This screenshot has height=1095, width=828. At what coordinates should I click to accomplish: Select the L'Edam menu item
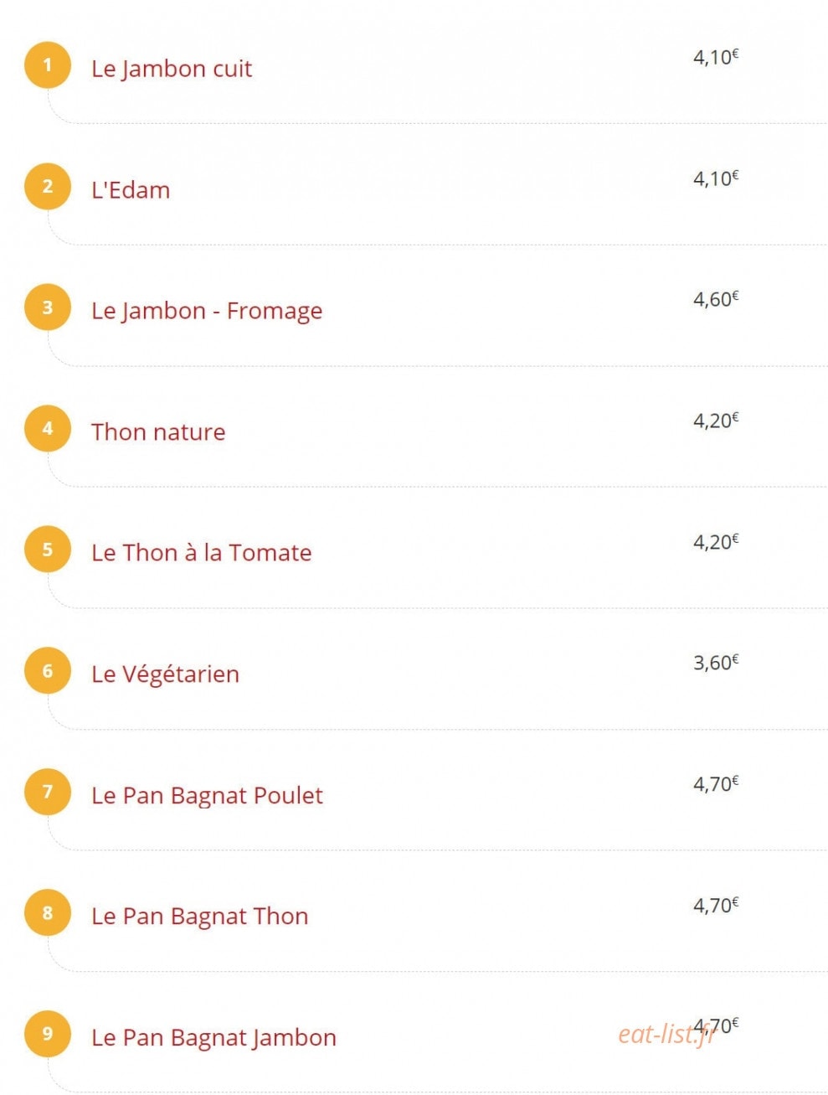(131, 190)
